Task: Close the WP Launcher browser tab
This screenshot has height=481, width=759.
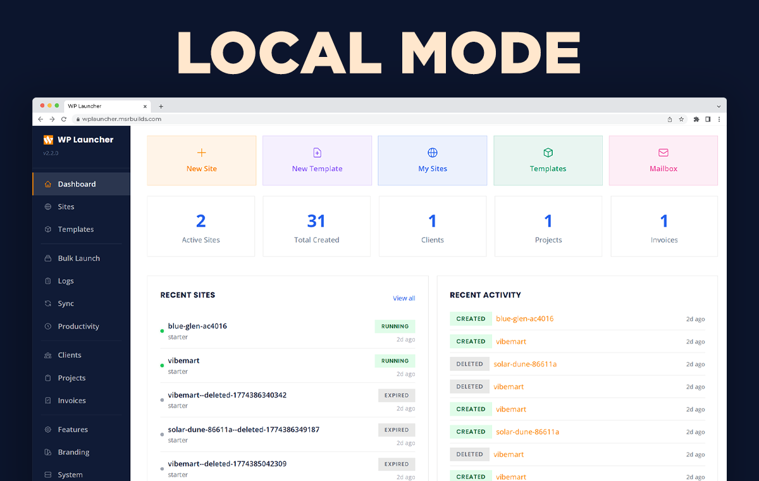Action: [145, 106]
